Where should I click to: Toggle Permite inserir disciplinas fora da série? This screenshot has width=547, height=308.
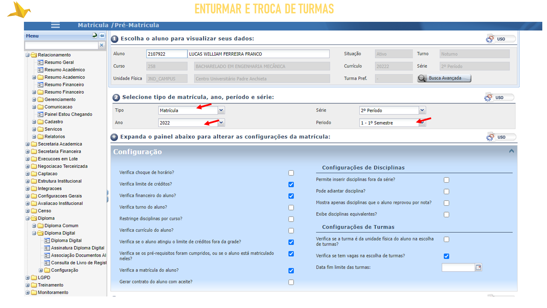[x=447, y=180]
